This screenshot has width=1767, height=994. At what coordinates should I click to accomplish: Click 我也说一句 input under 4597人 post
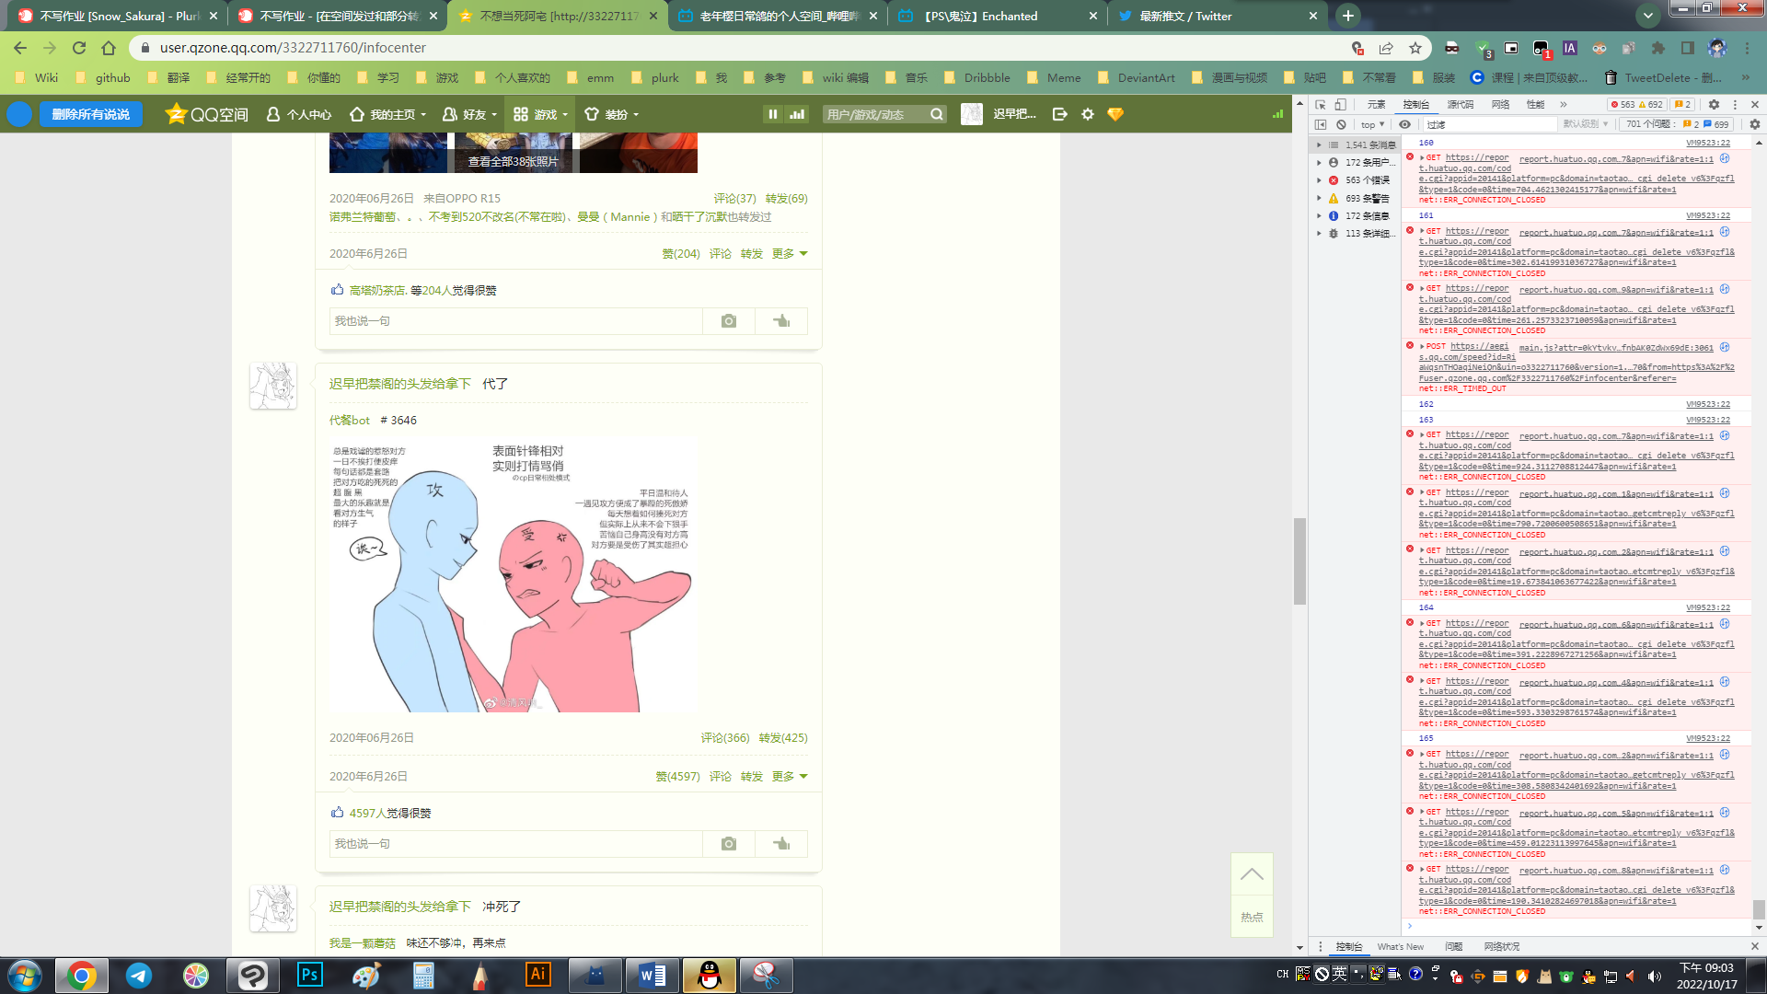pos(515,844)
